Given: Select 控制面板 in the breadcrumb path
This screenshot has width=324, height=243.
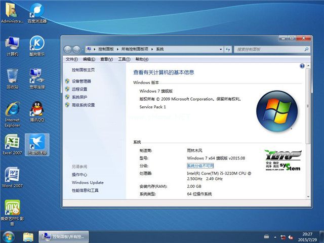Looking at the screenshot, I should (x=106, y=49).
